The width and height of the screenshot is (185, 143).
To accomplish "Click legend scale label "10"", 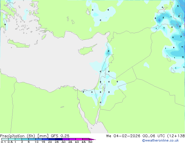I will [36, 142].
